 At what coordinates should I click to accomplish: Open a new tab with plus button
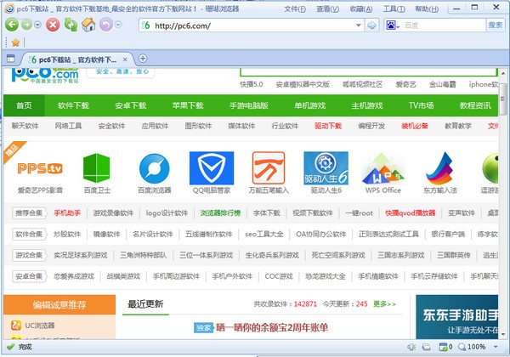tap(143, 58)
